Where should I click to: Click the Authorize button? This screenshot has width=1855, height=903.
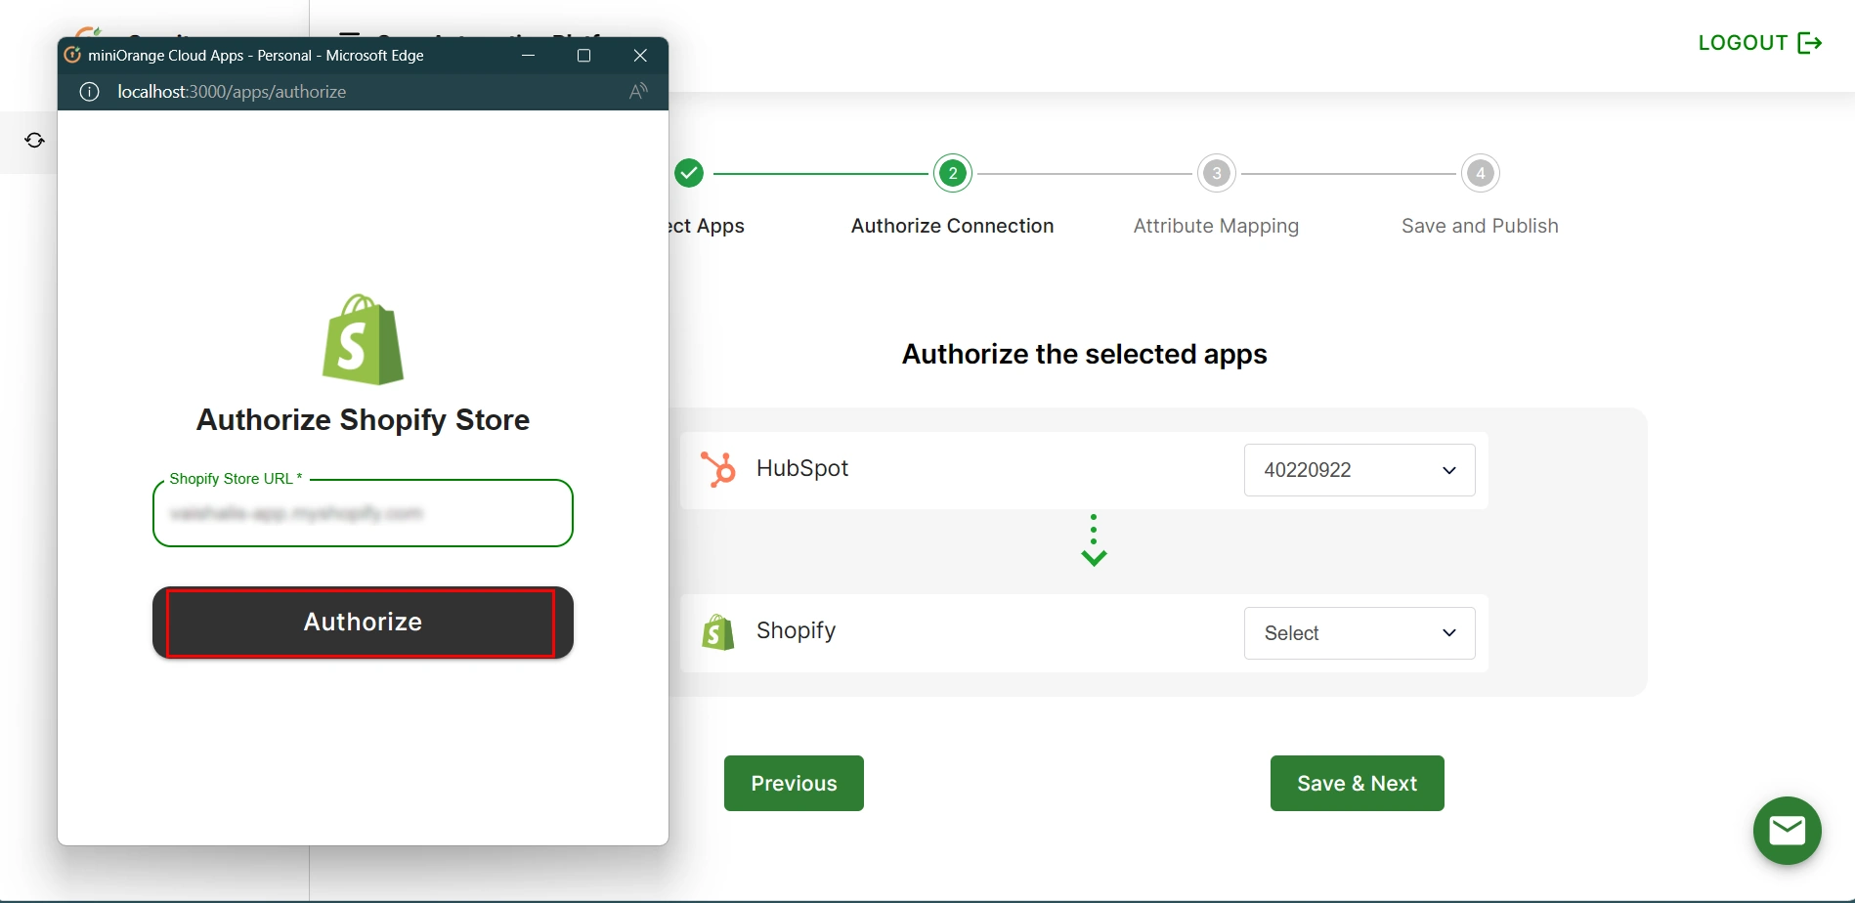pos(362,622)
